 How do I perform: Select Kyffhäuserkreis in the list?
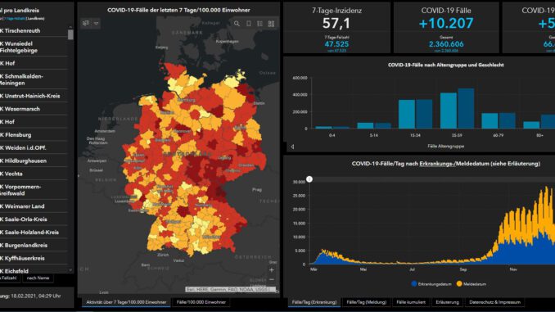[x=34, y=258]
